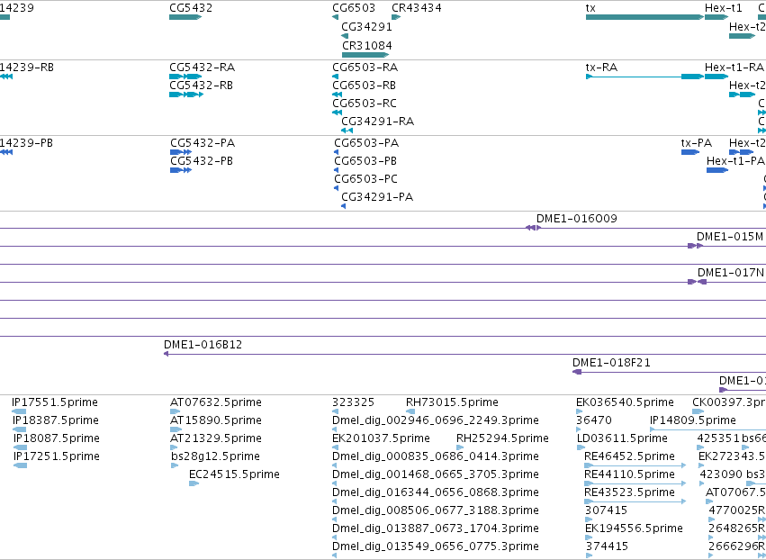Select the DME1-016B12 clone label
Image resolution: width=766 pixels, height=560 pixels.
203,345
